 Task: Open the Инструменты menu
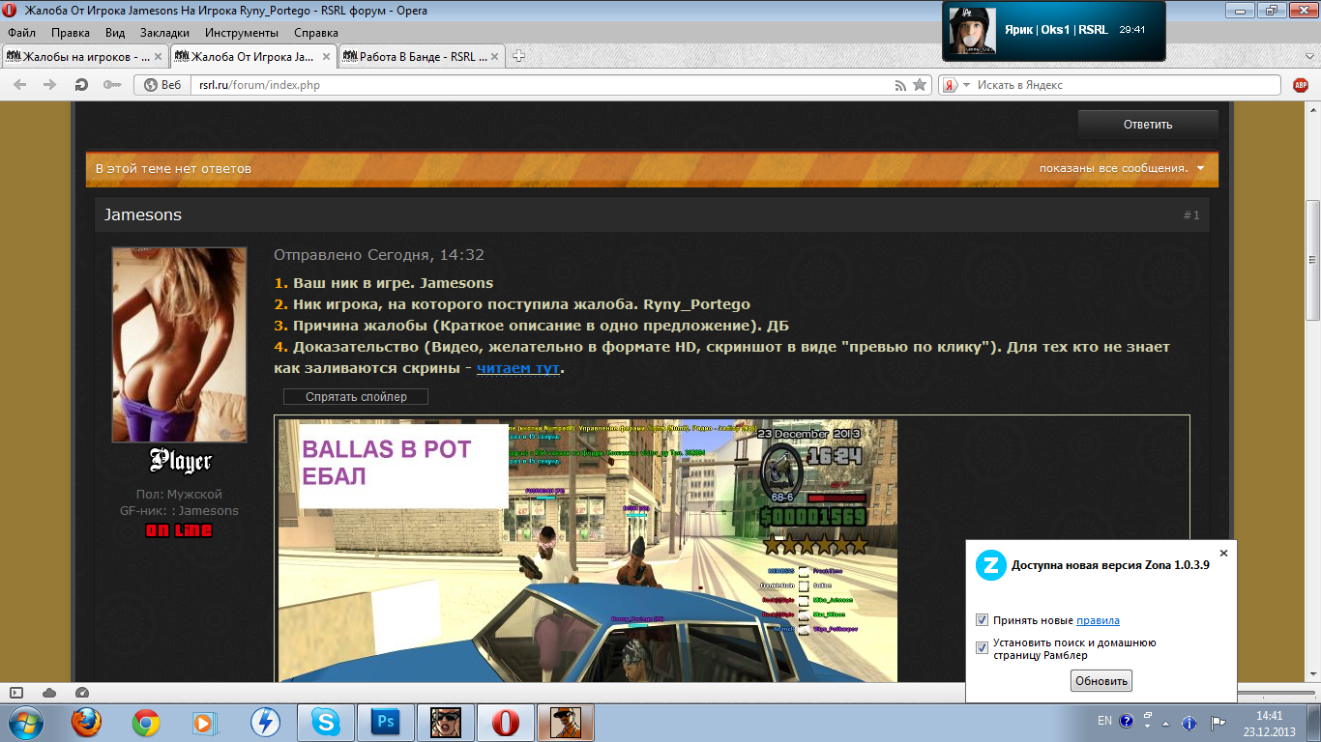[242, 32]
